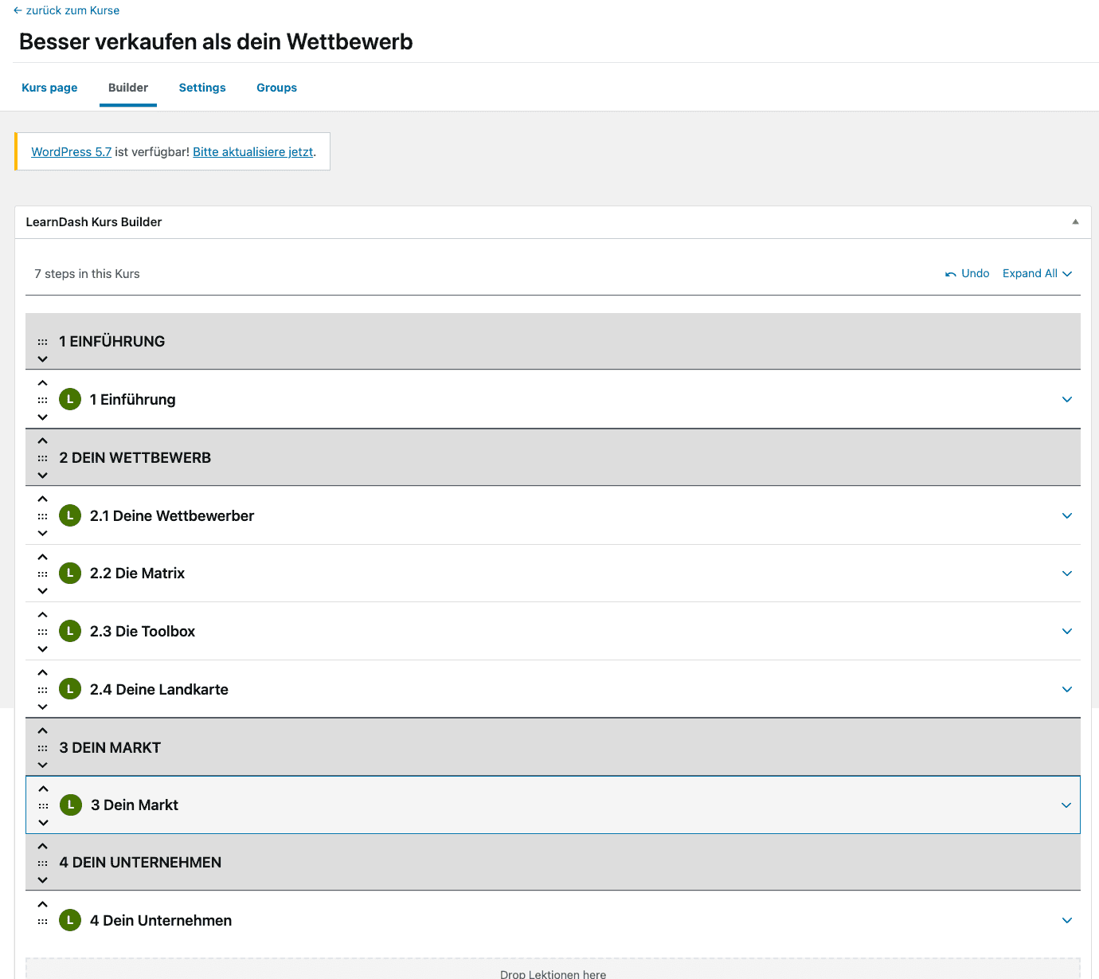
Task: Switch to the Settings tab
Action: tap(202, 88)
